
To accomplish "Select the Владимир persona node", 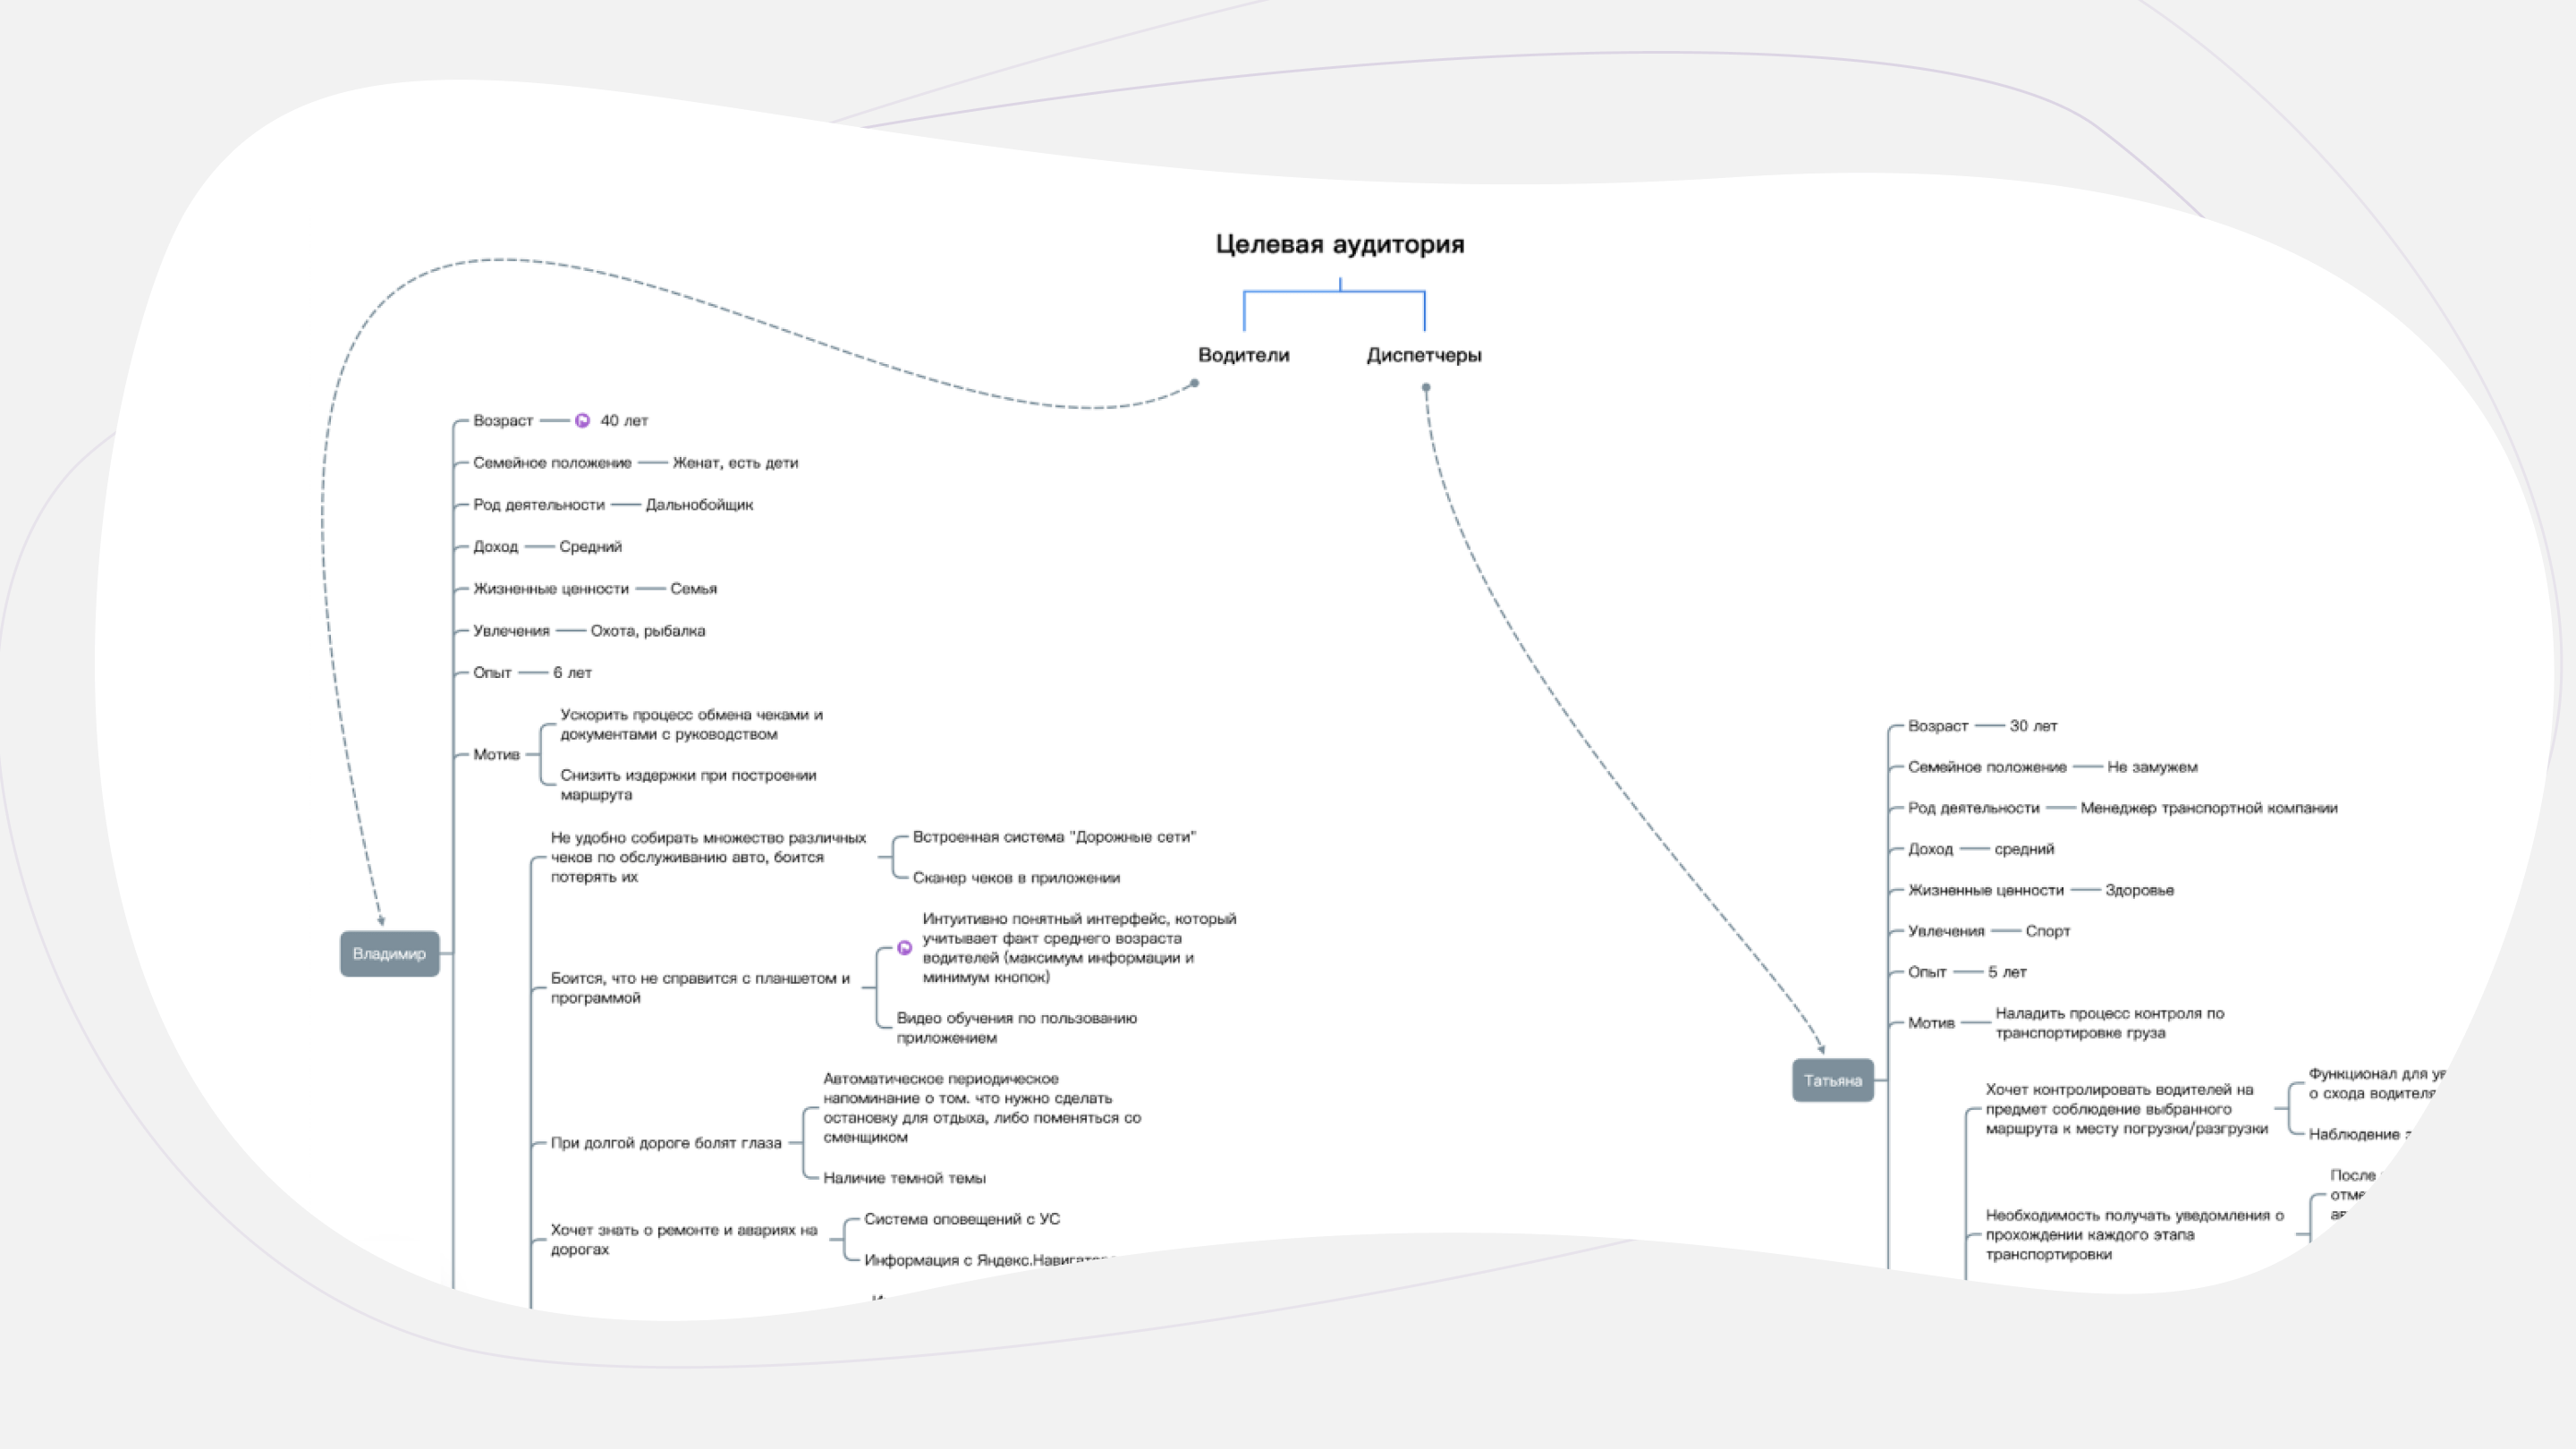I will click(389, 954).
